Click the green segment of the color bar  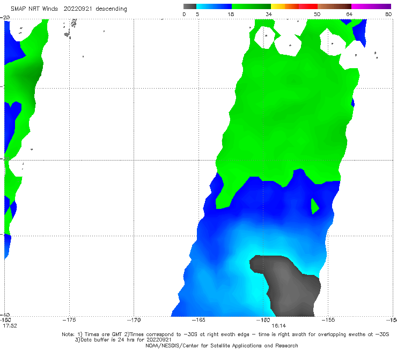click(251, 6)
